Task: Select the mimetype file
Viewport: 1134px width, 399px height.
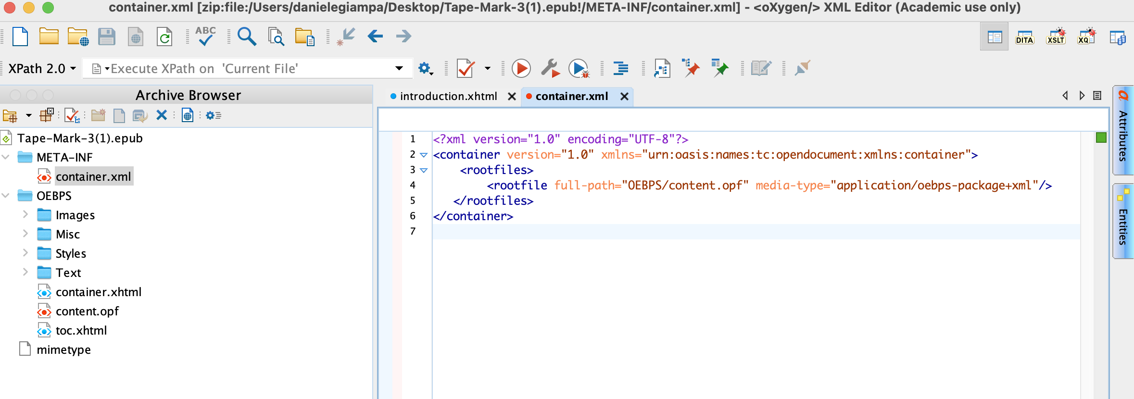Action: [x=63, y=349]
